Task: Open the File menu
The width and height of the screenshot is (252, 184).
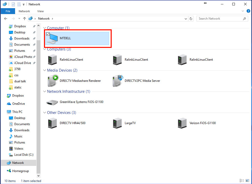Action: click(x=8, y=11)
